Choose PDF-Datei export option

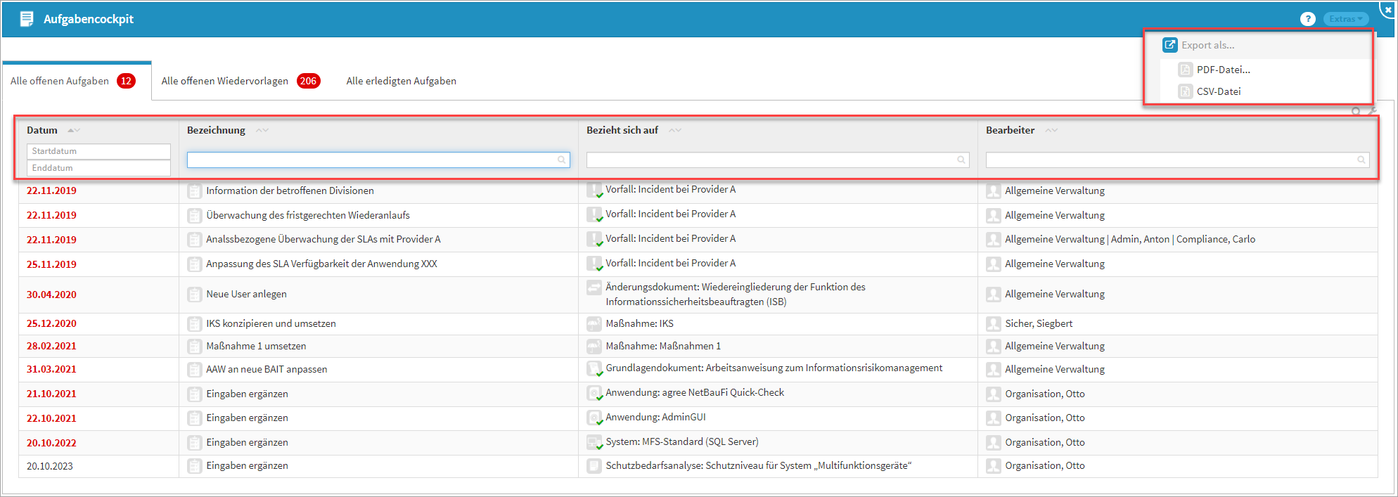(x=1223, y=70)
